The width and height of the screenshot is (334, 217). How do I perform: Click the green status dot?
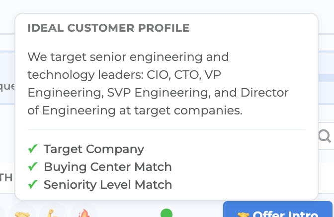(x=167, y=214)
